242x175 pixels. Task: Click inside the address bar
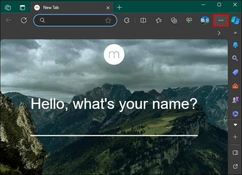point(75,20)
